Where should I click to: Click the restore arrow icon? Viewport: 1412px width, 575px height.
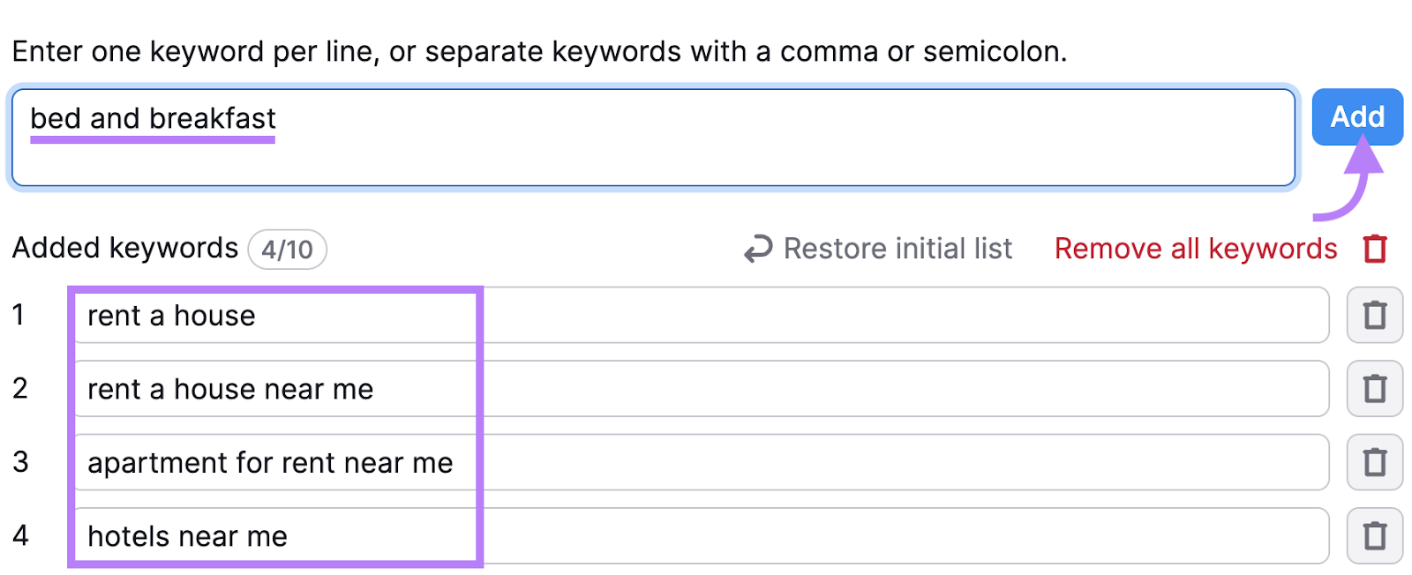[x=757, y=249]
